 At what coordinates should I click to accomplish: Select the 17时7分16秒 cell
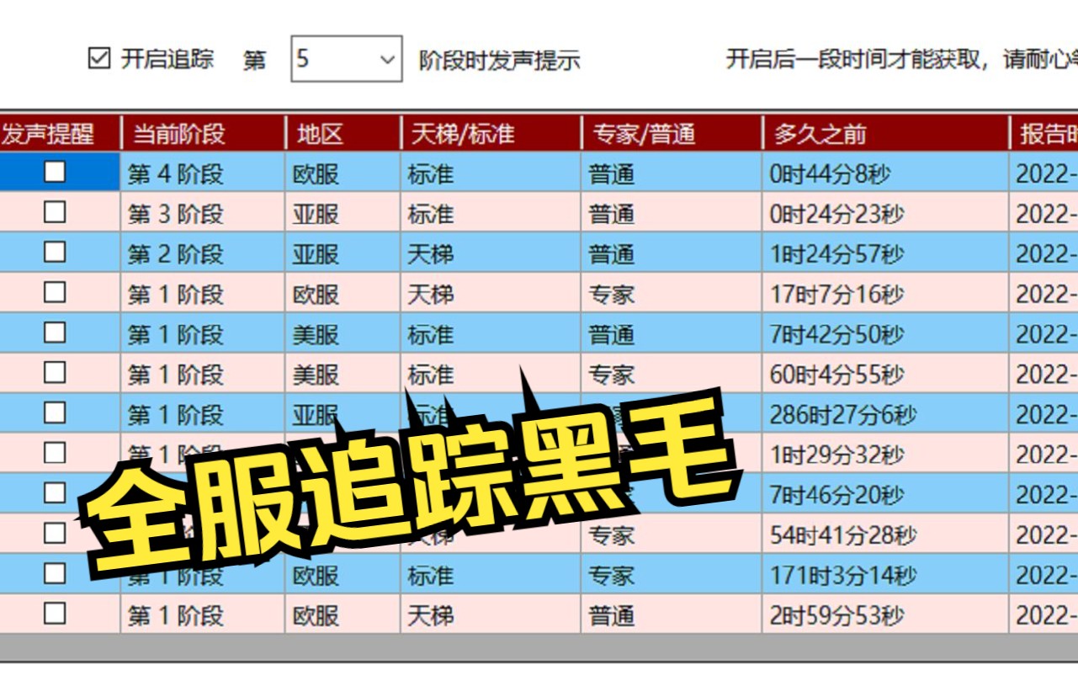tap(885, 294)
